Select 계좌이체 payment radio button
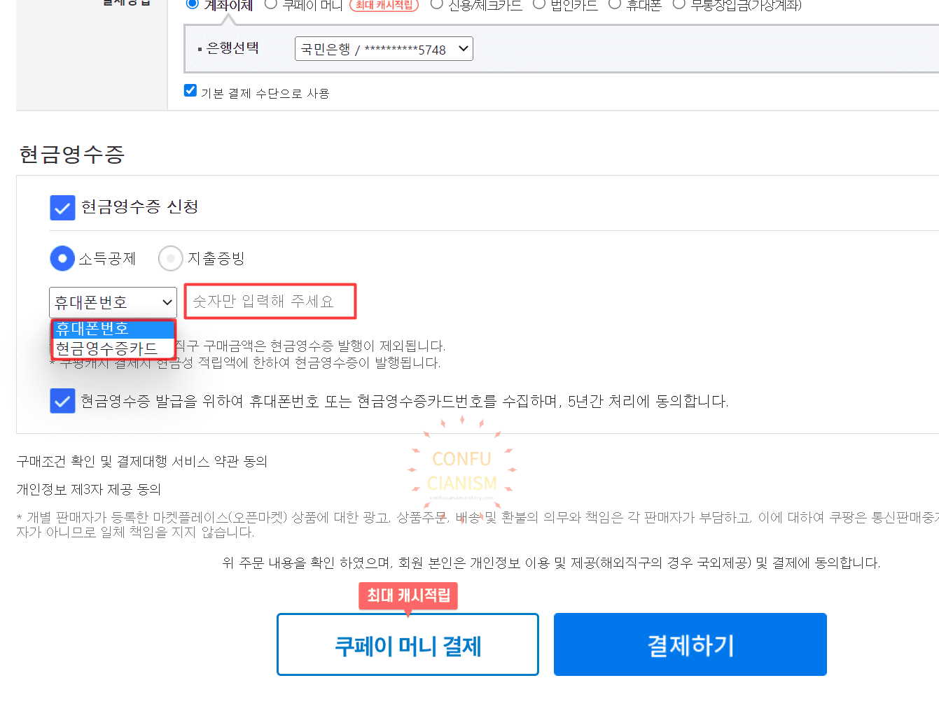Screen dimensions: 939x713 coord(192,4)
